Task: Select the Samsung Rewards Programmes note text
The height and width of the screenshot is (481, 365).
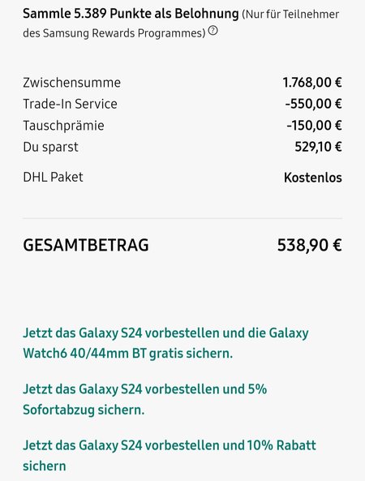Action: pyautogui.click(x=181, y=24)
